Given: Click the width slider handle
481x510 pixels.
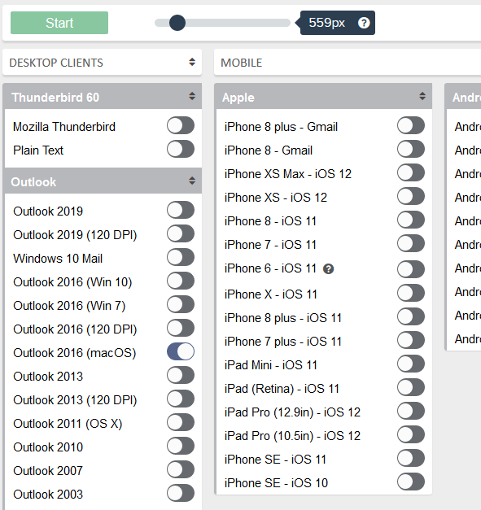Looking at the screenshot, I should (177, 23).
